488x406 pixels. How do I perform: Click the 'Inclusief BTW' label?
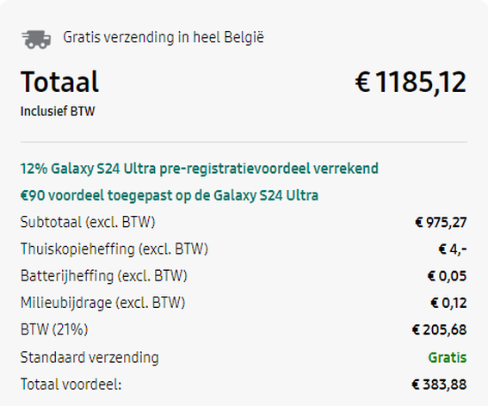58,111
